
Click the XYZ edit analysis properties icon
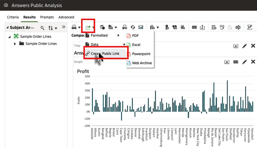click(x=195, y=27)
